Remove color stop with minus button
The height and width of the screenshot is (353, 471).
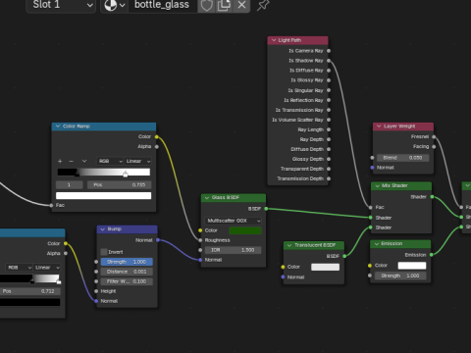[71, 161]
